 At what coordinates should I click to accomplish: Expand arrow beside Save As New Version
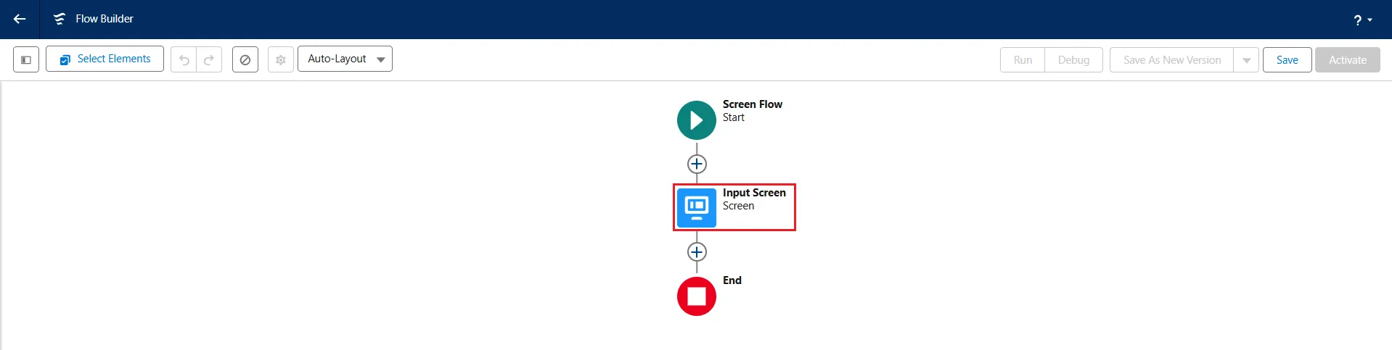(x=1246, y=60)
